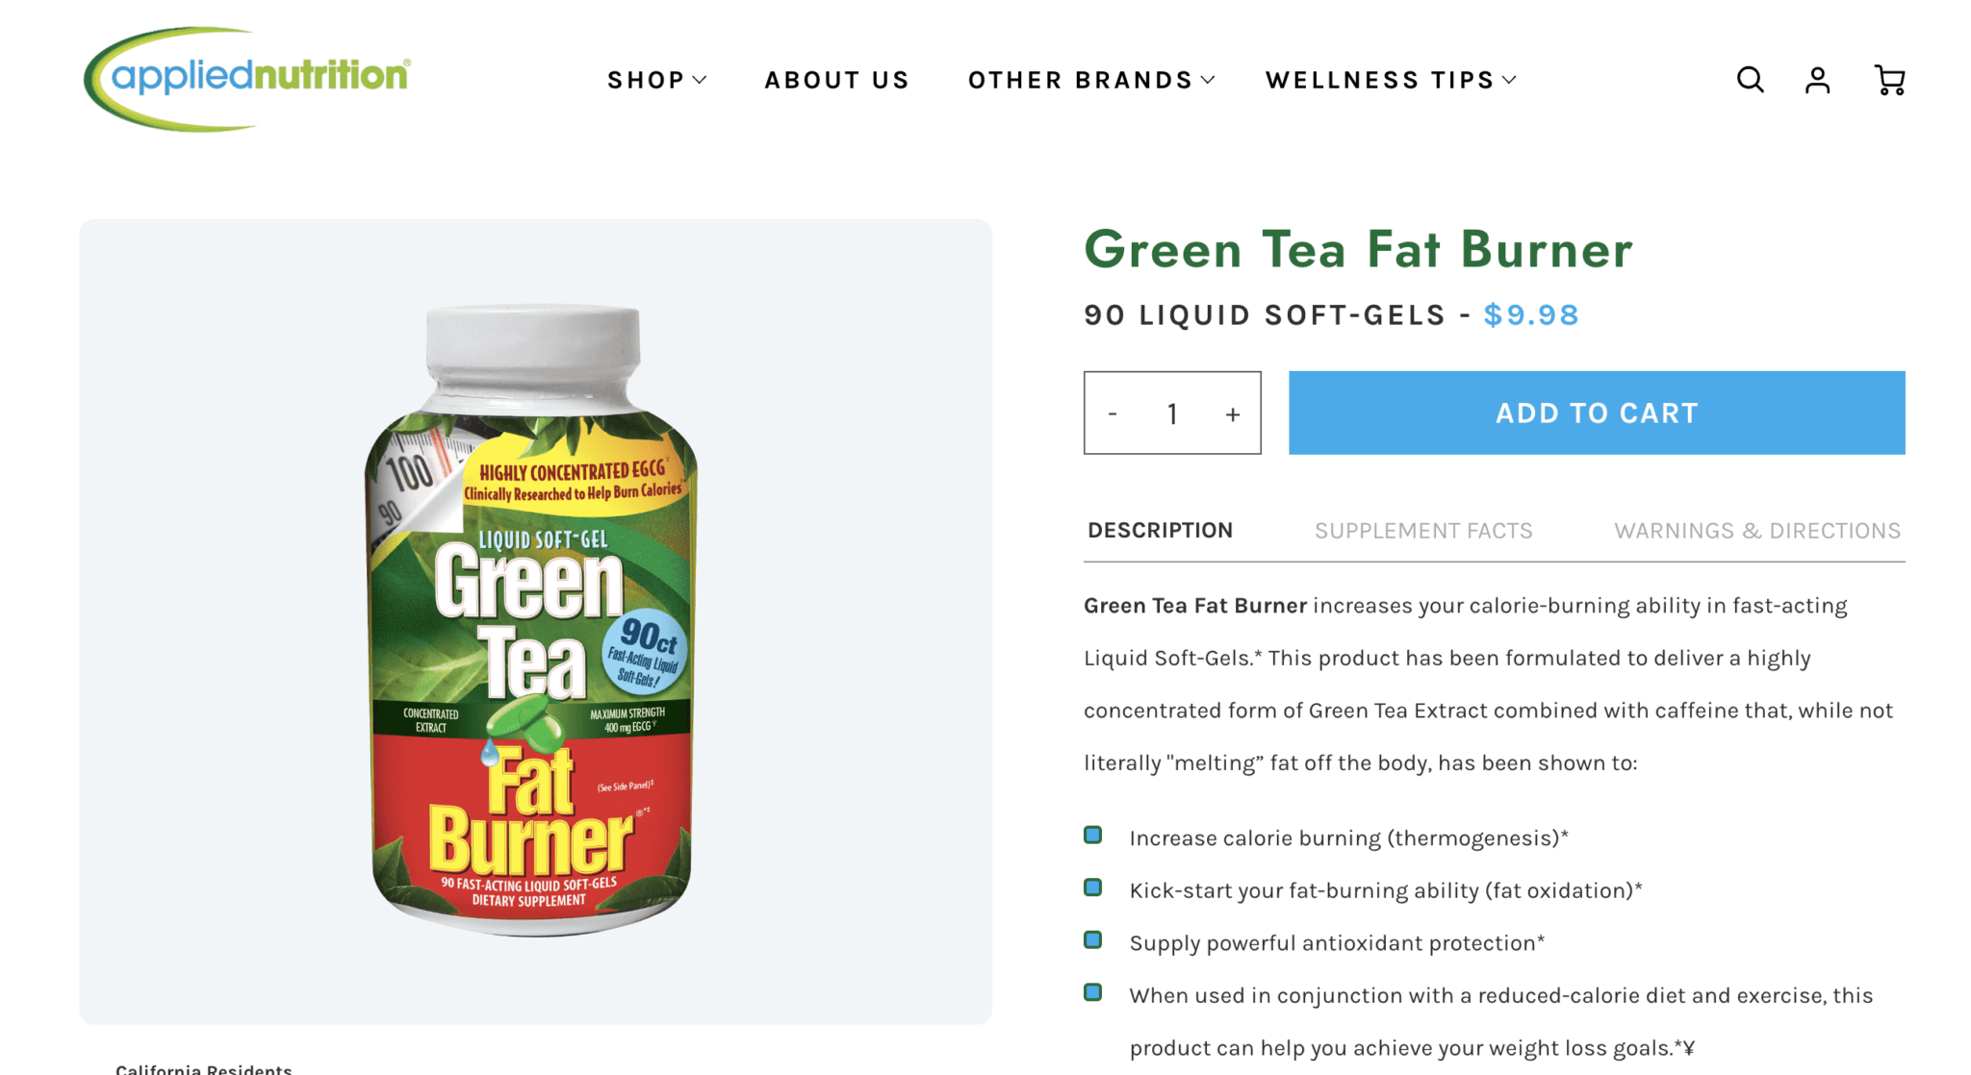This screenshot has height=1075, width=1971.
Task: Click the Green Tea Fat Burner title
Action: (1358, 249)
